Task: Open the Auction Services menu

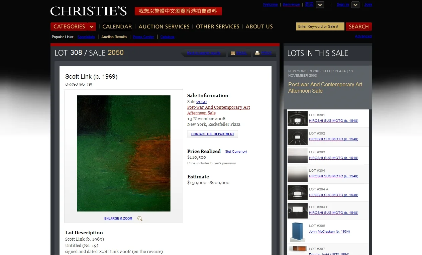Action: point(164,26)
